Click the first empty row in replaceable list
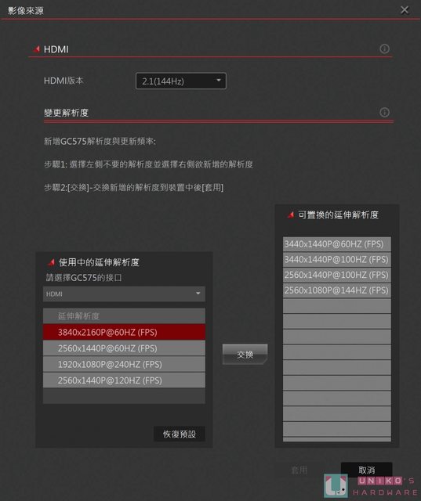421x501 pixels. (337, 306)
